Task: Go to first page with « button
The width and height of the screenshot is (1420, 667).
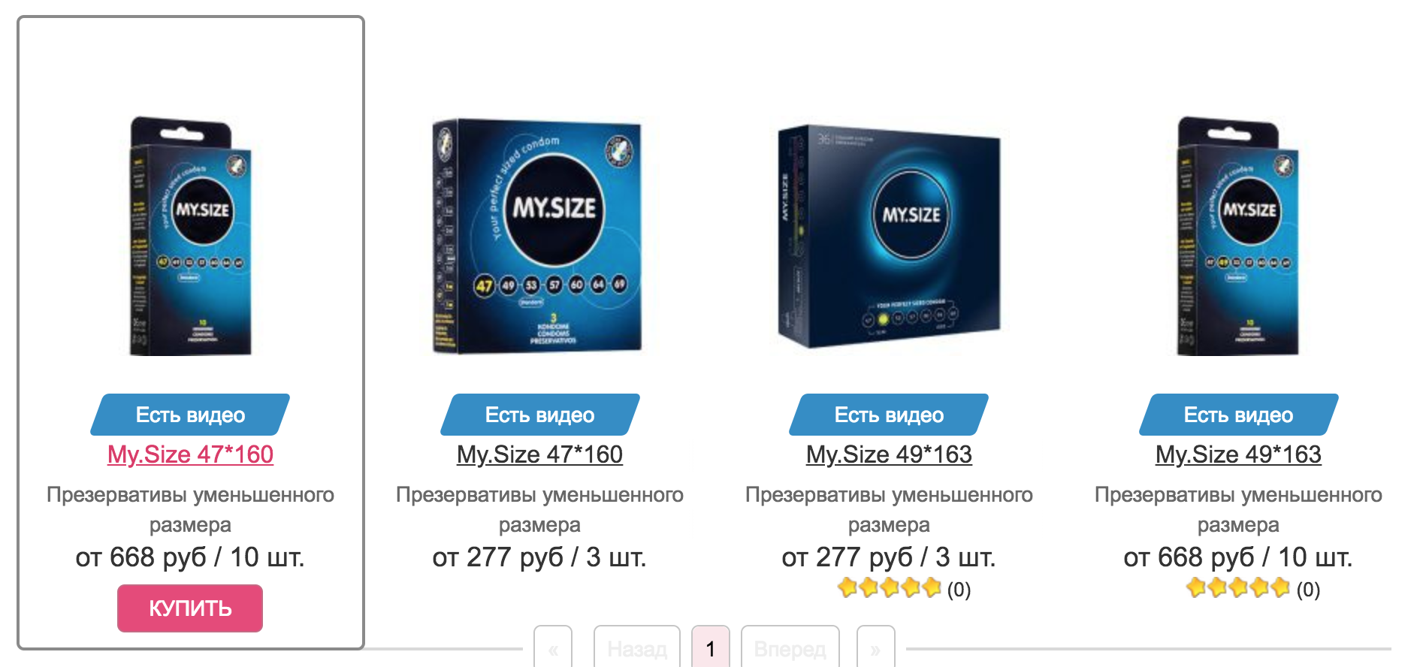Action: (553, 648)
